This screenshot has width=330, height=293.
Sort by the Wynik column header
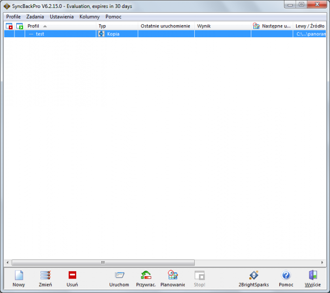[x=223, y=26]
